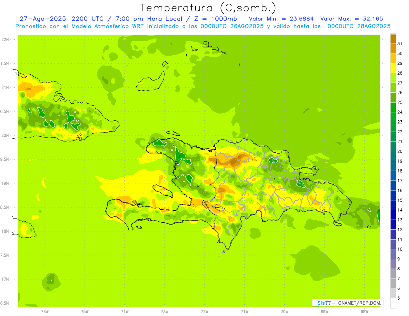The width and height of the screenshot is (409, 316).
Task: Click the '19N' latitude label
Action: pos(5,183)
